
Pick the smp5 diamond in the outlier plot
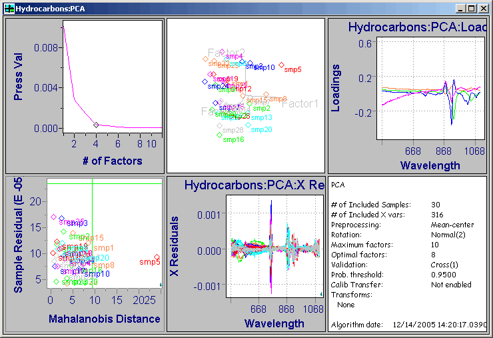tap(157, 257)
